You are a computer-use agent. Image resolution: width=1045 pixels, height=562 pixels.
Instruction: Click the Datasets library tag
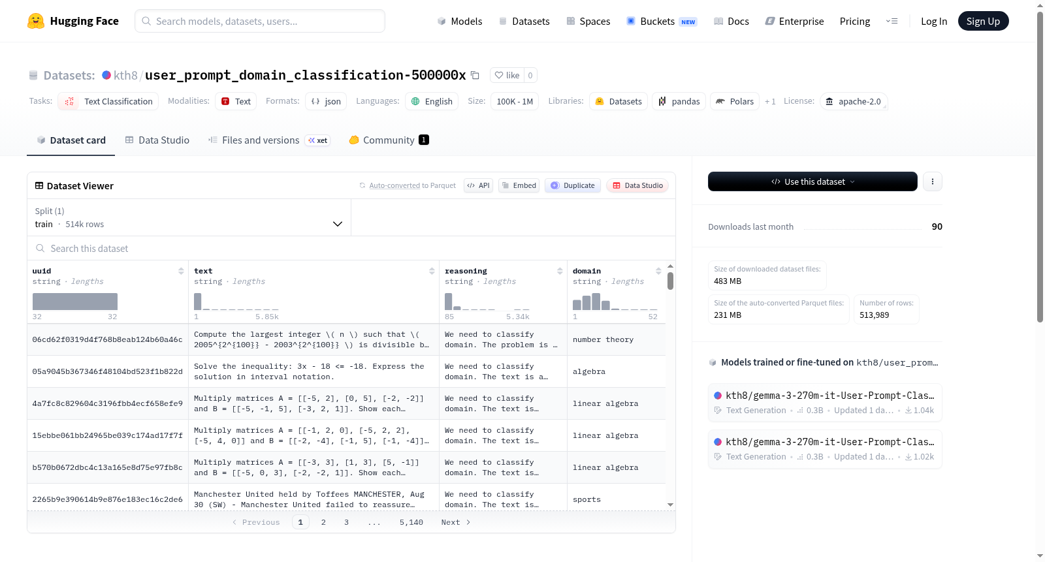click(618, 101)
